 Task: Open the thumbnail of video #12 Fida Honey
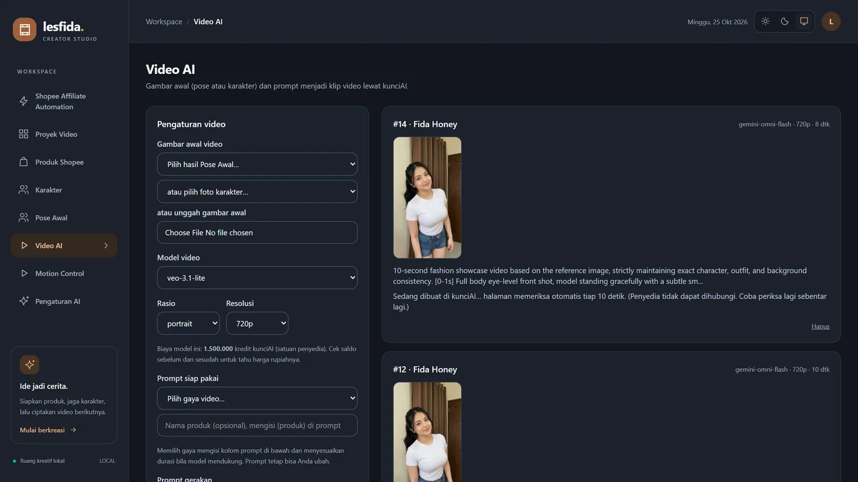pos(427,432)
